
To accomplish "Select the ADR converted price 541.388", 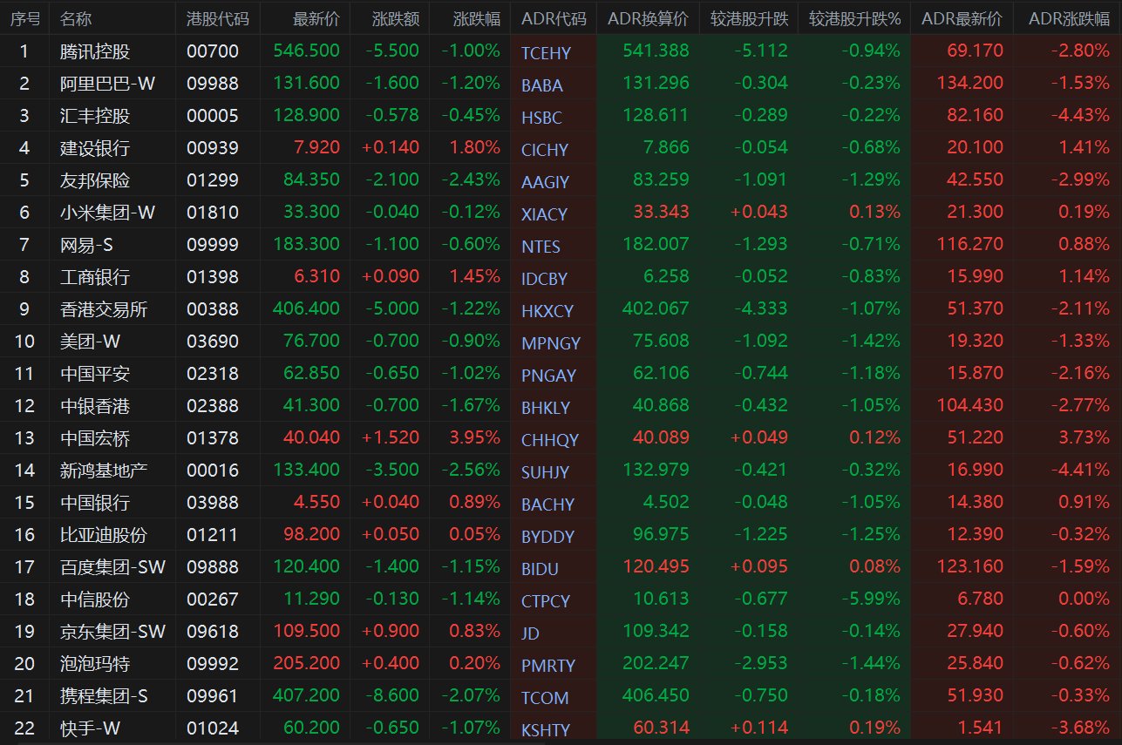I will pos(656,51).
